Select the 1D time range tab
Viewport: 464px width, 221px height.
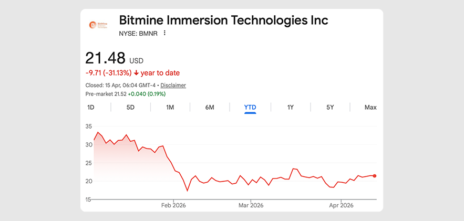click(x=91, y=108)
